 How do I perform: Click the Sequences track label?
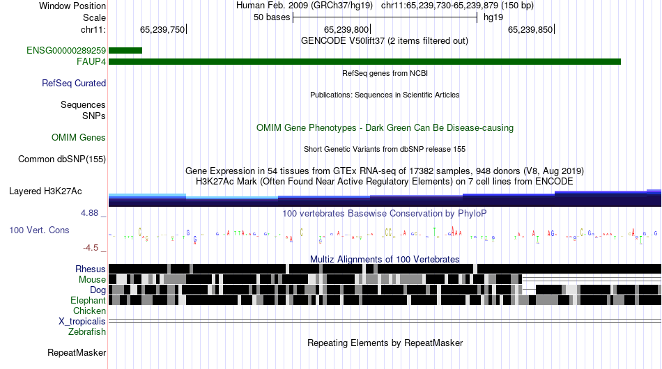[83, 104]
